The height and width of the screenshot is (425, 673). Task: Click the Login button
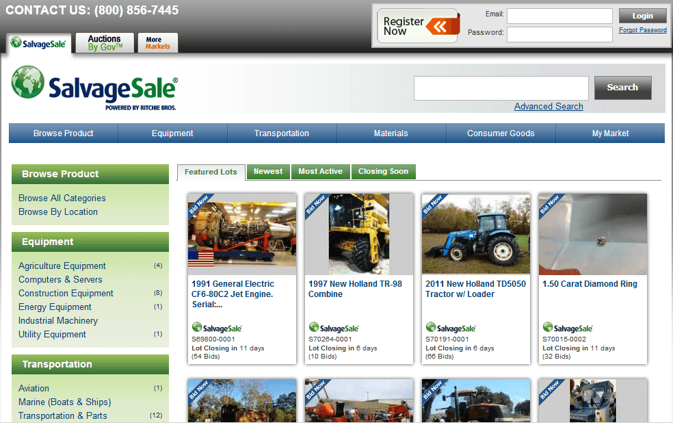(642, 16)
